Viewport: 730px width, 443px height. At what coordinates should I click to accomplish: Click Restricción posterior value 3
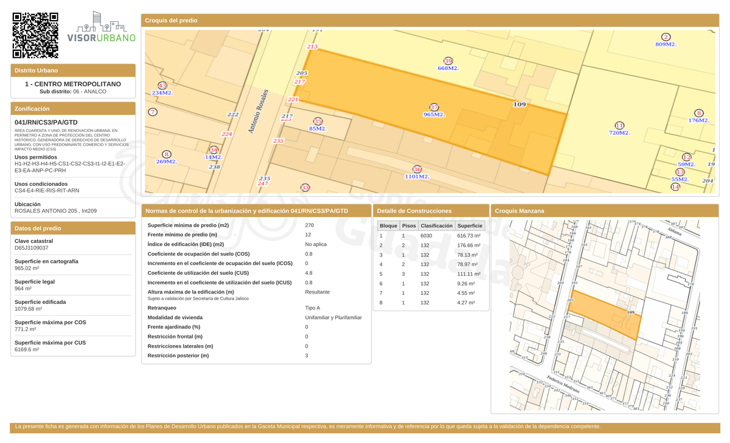(x=307, y=355)
